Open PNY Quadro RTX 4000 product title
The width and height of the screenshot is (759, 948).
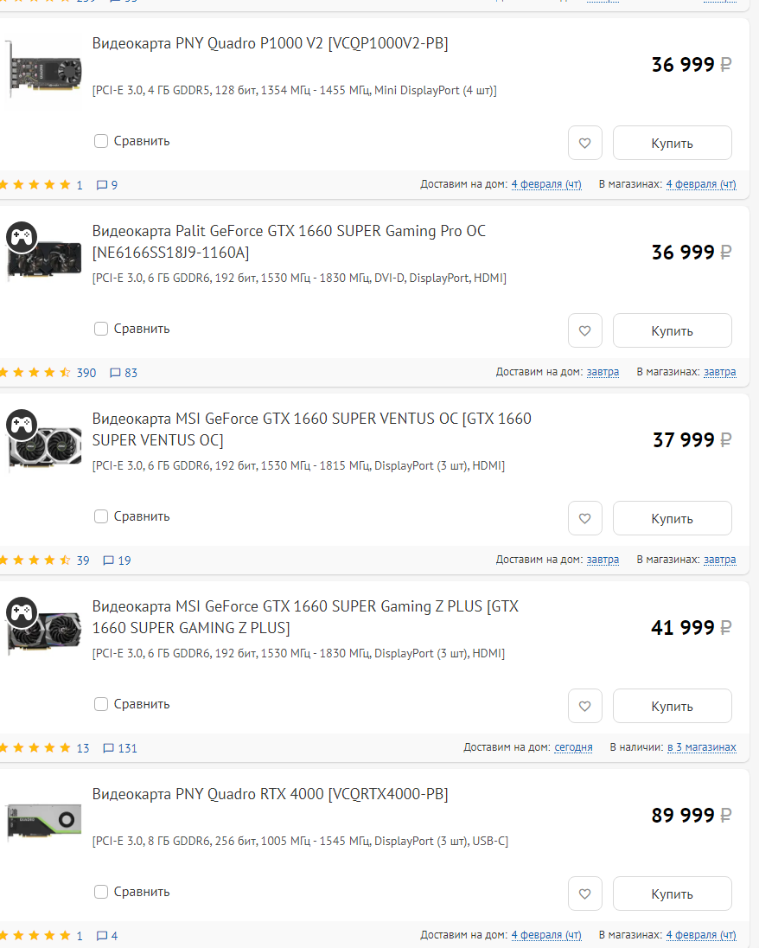[270, 794]
